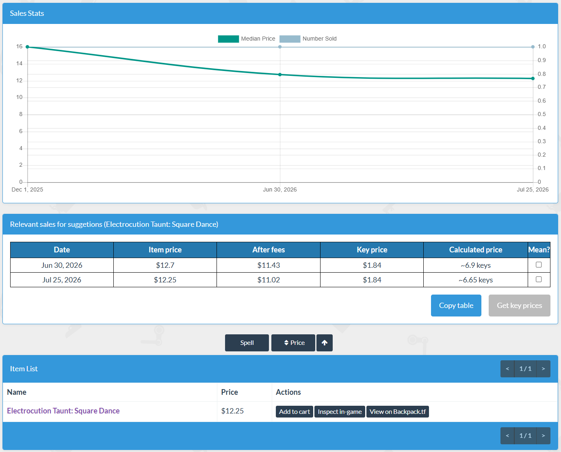Viewport: 561px width, 452px height.
Task: Click the Key price column header
Action: (372, 250)
